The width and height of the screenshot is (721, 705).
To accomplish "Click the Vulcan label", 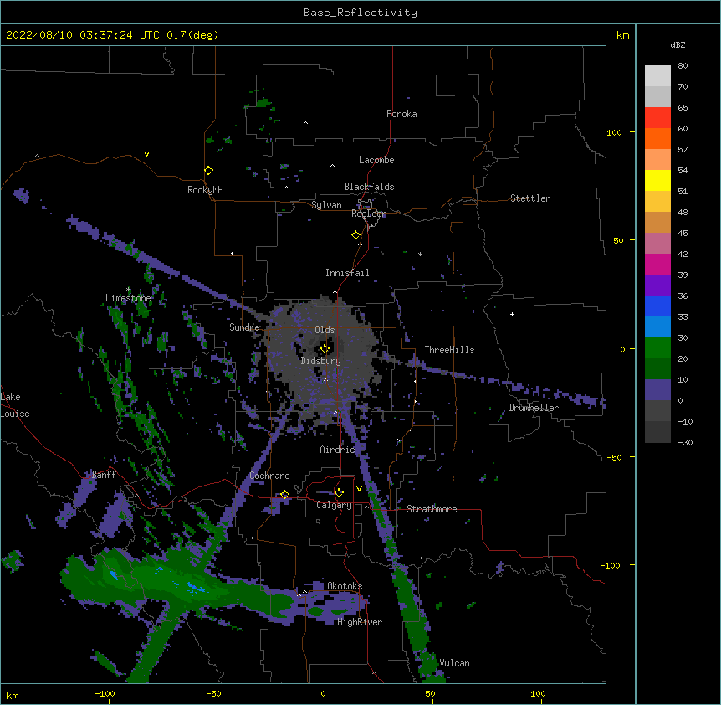I will [454, 663].
